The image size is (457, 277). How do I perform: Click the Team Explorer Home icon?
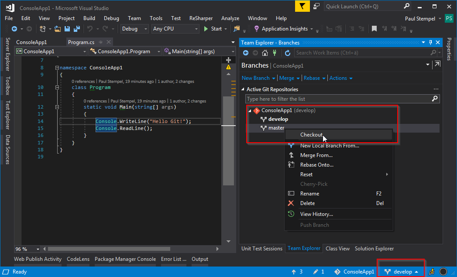(x=265, y=53)
